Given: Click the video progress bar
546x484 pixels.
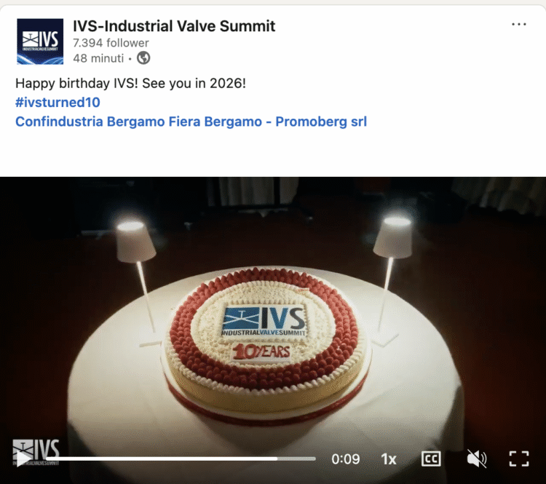Looking at the screenshot, I should pyautogui.click(x=181, y=459).
